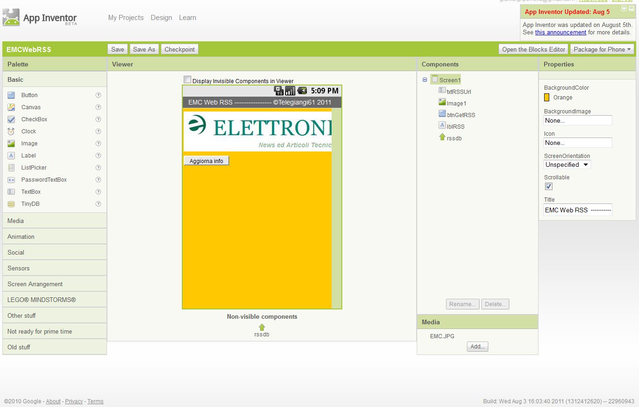The image size is (639, 407).
Task: Go to My Projects tab
Action: click(126, 18)
